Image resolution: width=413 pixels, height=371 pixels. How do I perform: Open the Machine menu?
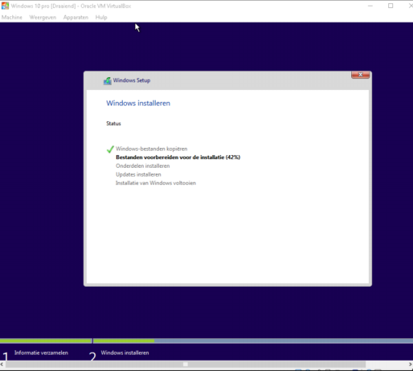point(12,18)
